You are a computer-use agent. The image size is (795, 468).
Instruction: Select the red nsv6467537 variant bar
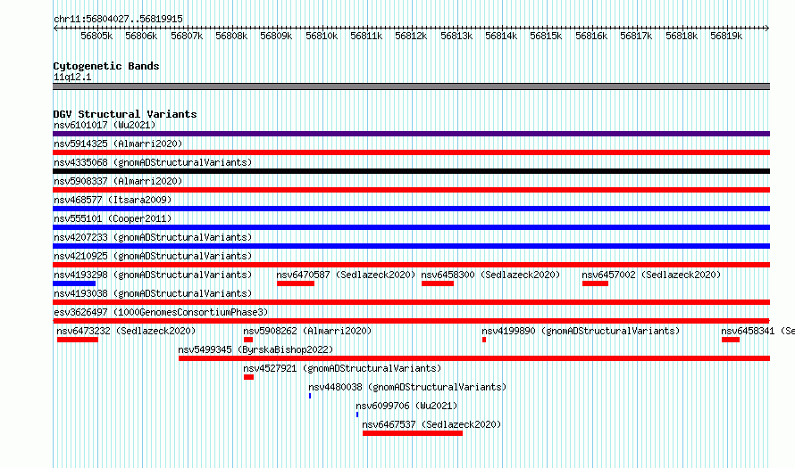[x=413, y=433]
